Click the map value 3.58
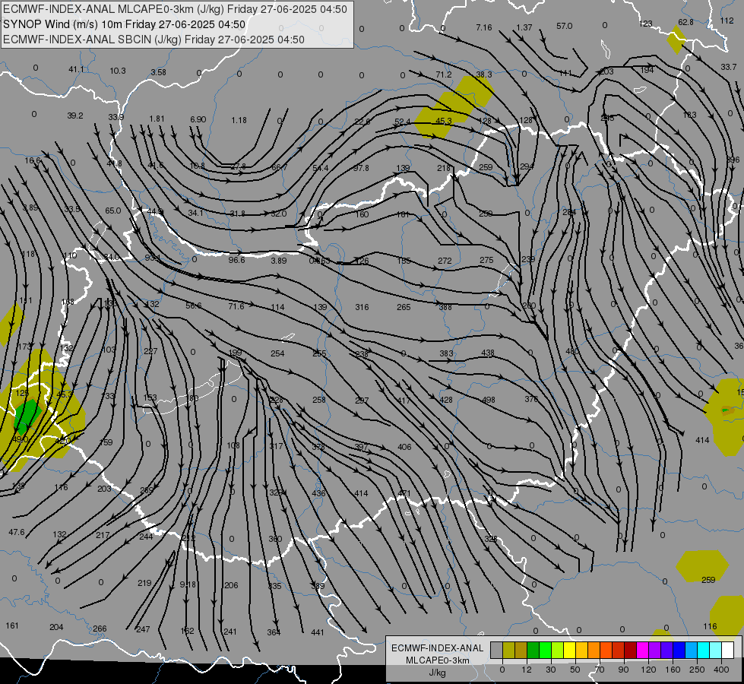The width and height of the screenshot is (744, 684). pos(159,72)
